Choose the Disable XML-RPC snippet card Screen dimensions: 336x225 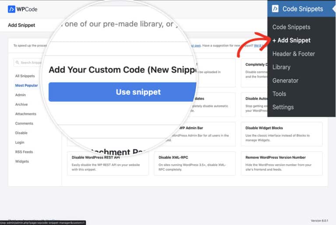coord(194,163)
